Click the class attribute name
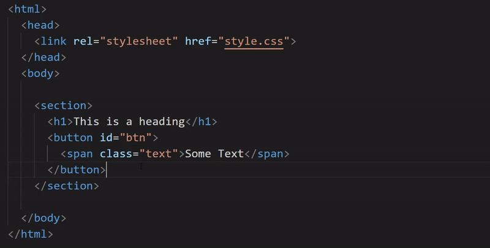 116,154
